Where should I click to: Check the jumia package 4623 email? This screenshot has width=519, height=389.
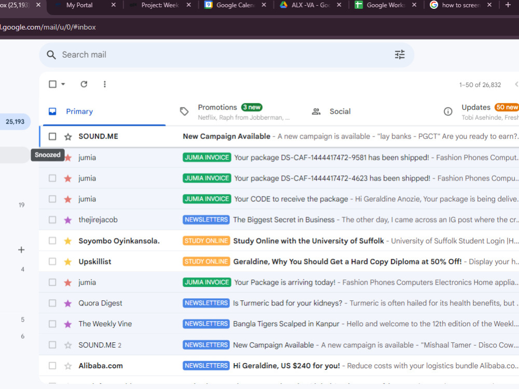tap(52, 178)
